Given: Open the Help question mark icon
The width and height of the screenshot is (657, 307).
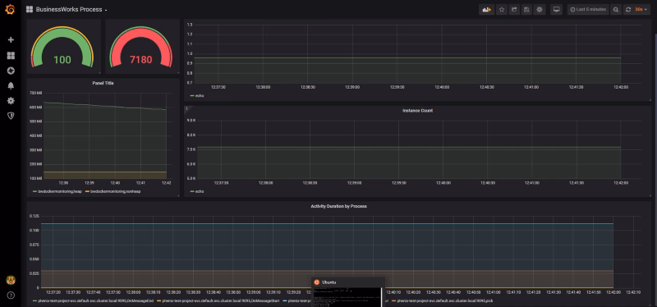Looking at the screenshot, I should pyautogui.click(x=11, y=296).
